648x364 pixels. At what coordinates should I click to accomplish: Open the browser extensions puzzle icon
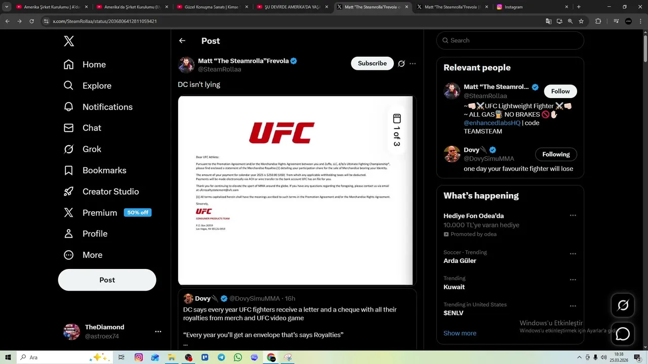[x=598, y=21]
